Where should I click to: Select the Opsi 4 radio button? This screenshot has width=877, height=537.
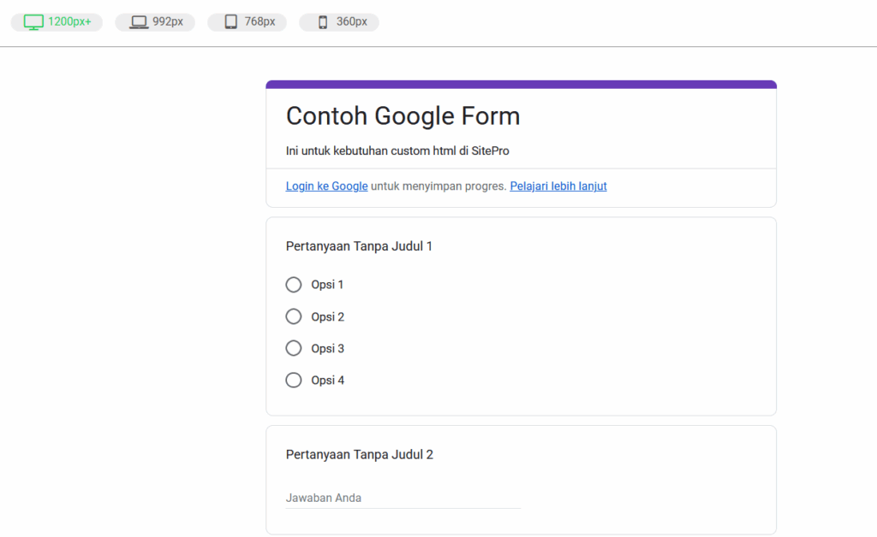[293, 380]
